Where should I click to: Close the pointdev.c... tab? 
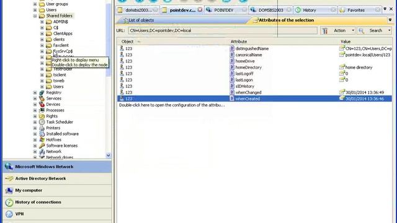point(200,10)
